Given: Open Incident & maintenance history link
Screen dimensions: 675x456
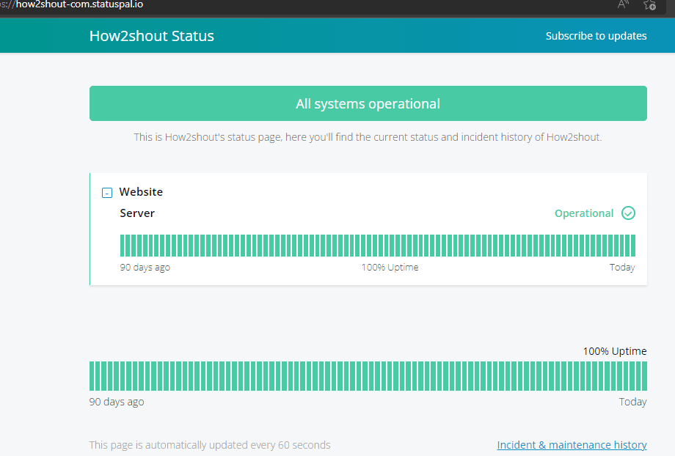Looking at the screenshot, I should pyautogui.click(x=572, y=445).
